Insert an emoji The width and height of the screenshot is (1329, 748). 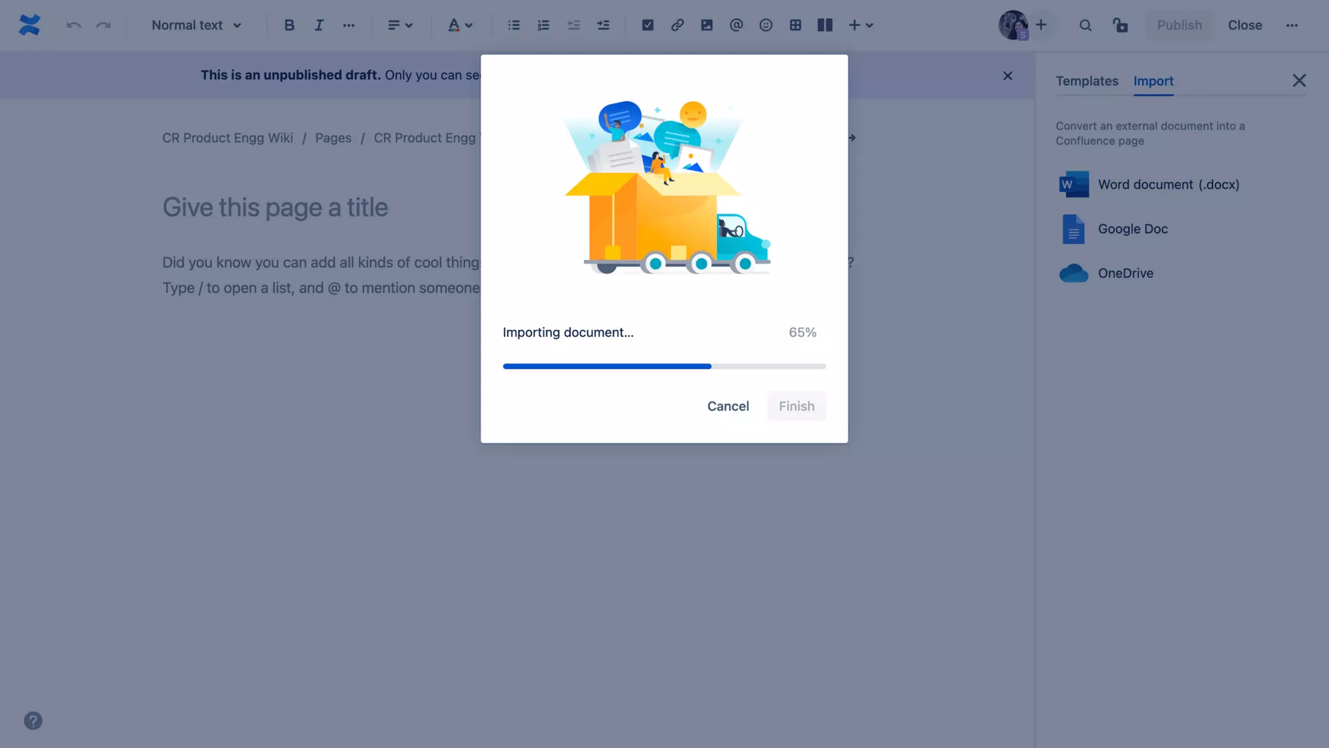(x=766, y=25)
